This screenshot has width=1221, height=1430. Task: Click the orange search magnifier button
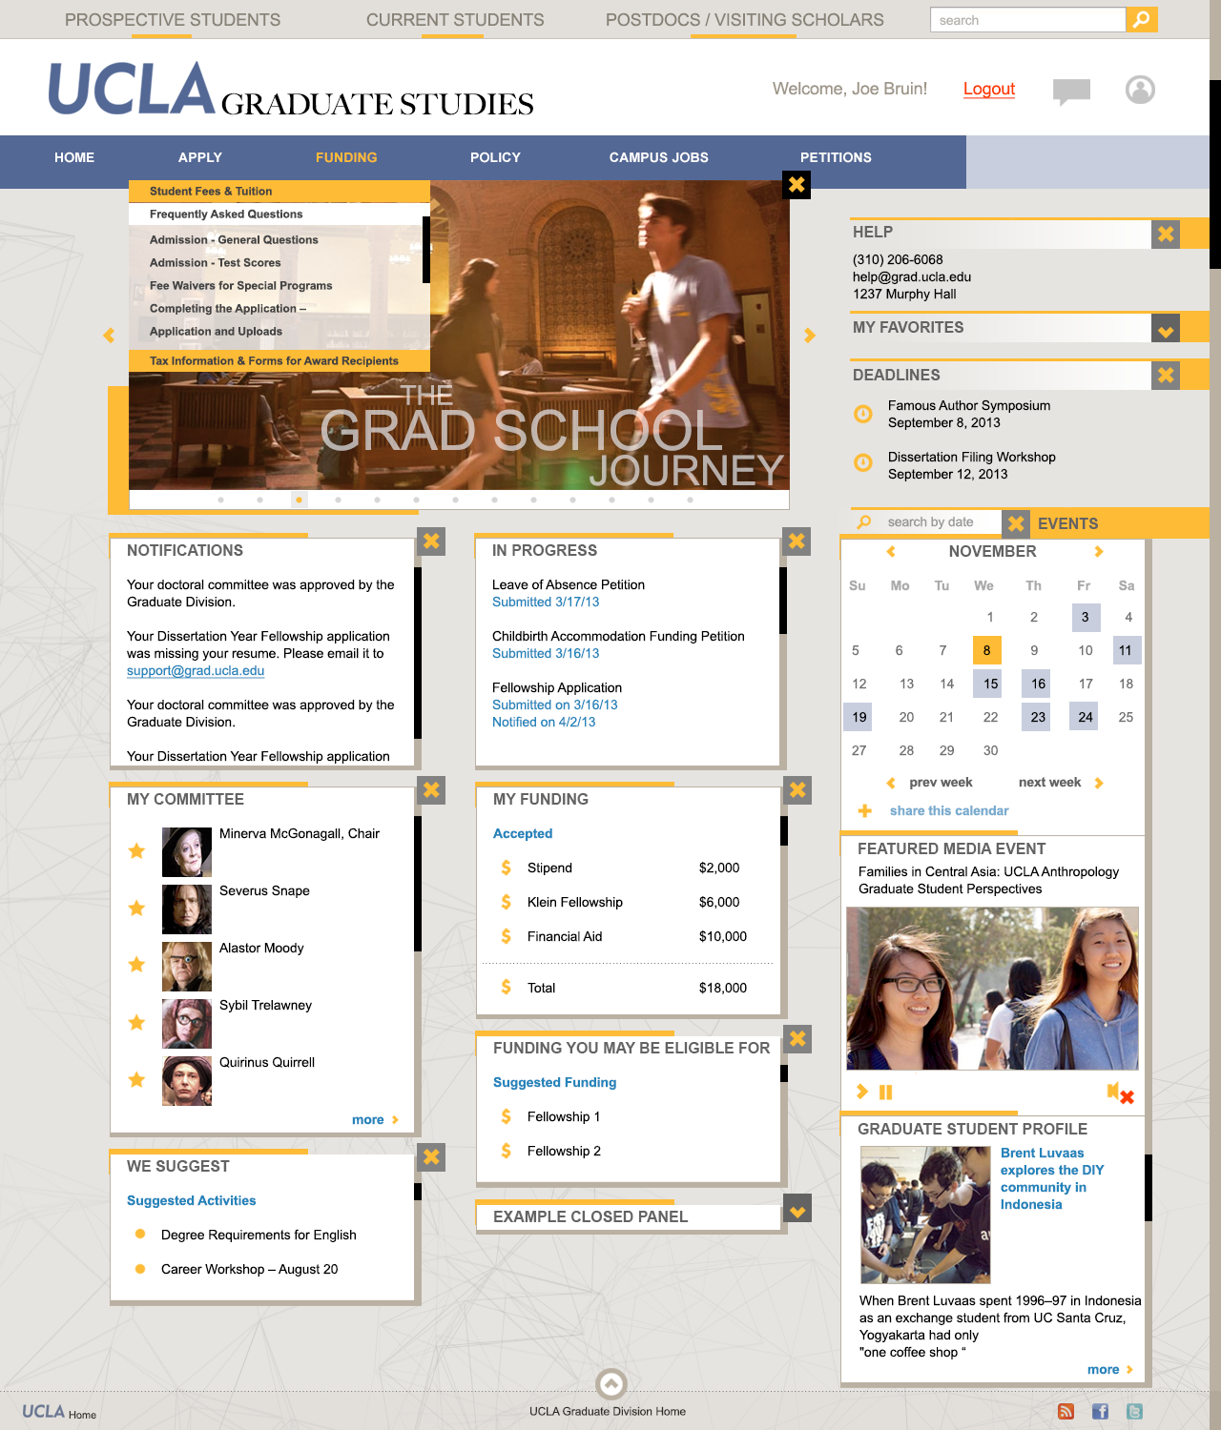(x=1142, y=19)
